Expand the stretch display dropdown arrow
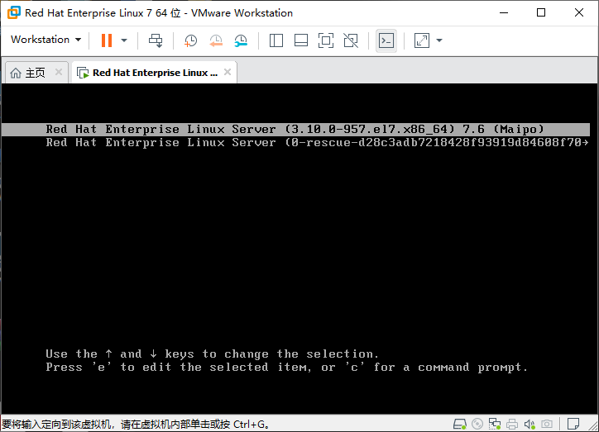This screenshot has width=599, height=432. pyautogui.click(x=439, y=40)
